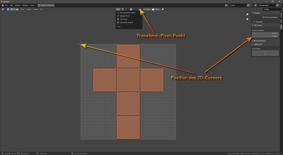Enable the Pixel Coordinates checkbox
283x155 pixels.
coord(263,17)
